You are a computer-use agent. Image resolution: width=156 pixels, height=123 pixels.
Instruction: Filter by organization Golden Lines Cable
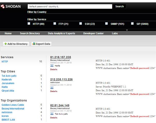tap(13, 105)
